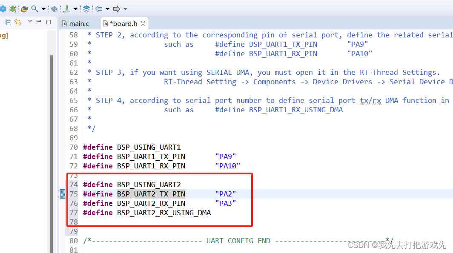Screen dimensions: 453x253
Task: Open the left panel view menu triangle
Action: coord(30,21)
